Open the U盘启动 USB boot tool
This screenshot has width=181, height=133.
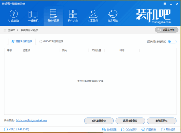tap(13, 16)
